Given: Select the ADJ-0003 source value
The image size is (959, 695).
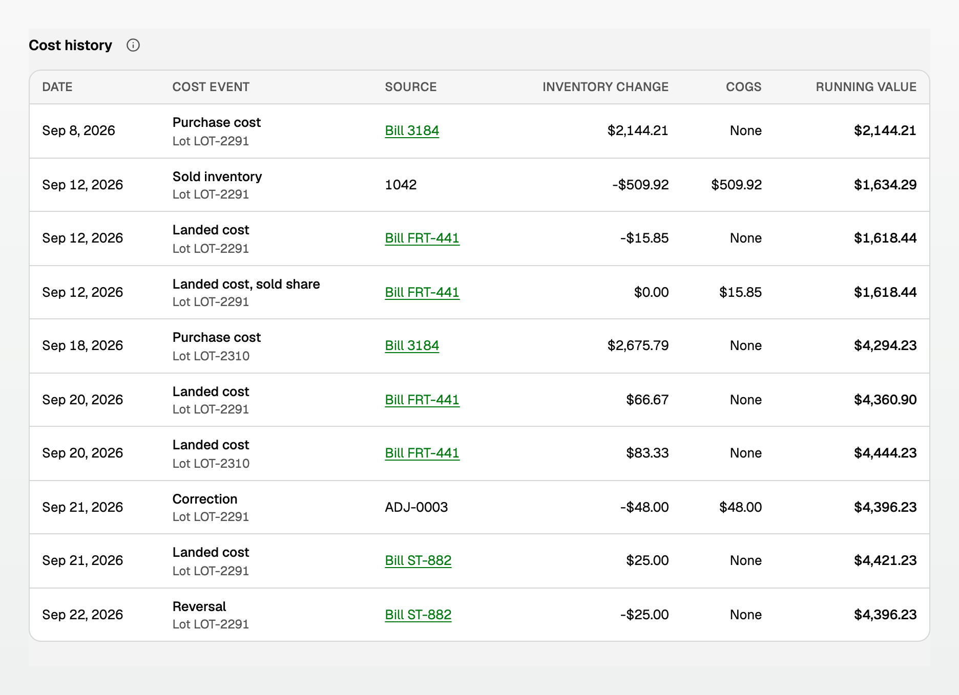Looking at the screenshot, I should click(416, 507).
